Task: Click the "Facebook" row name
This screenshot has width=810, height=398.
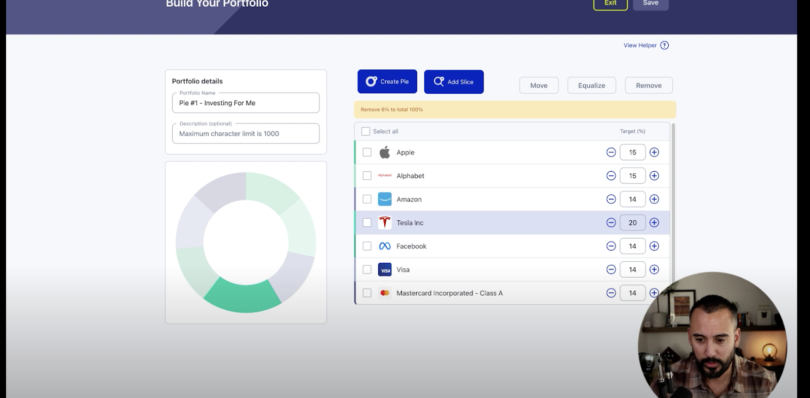Action: coord(412,246)
